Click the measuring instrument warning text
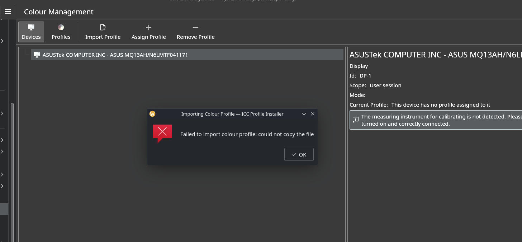 click(441, 120)
